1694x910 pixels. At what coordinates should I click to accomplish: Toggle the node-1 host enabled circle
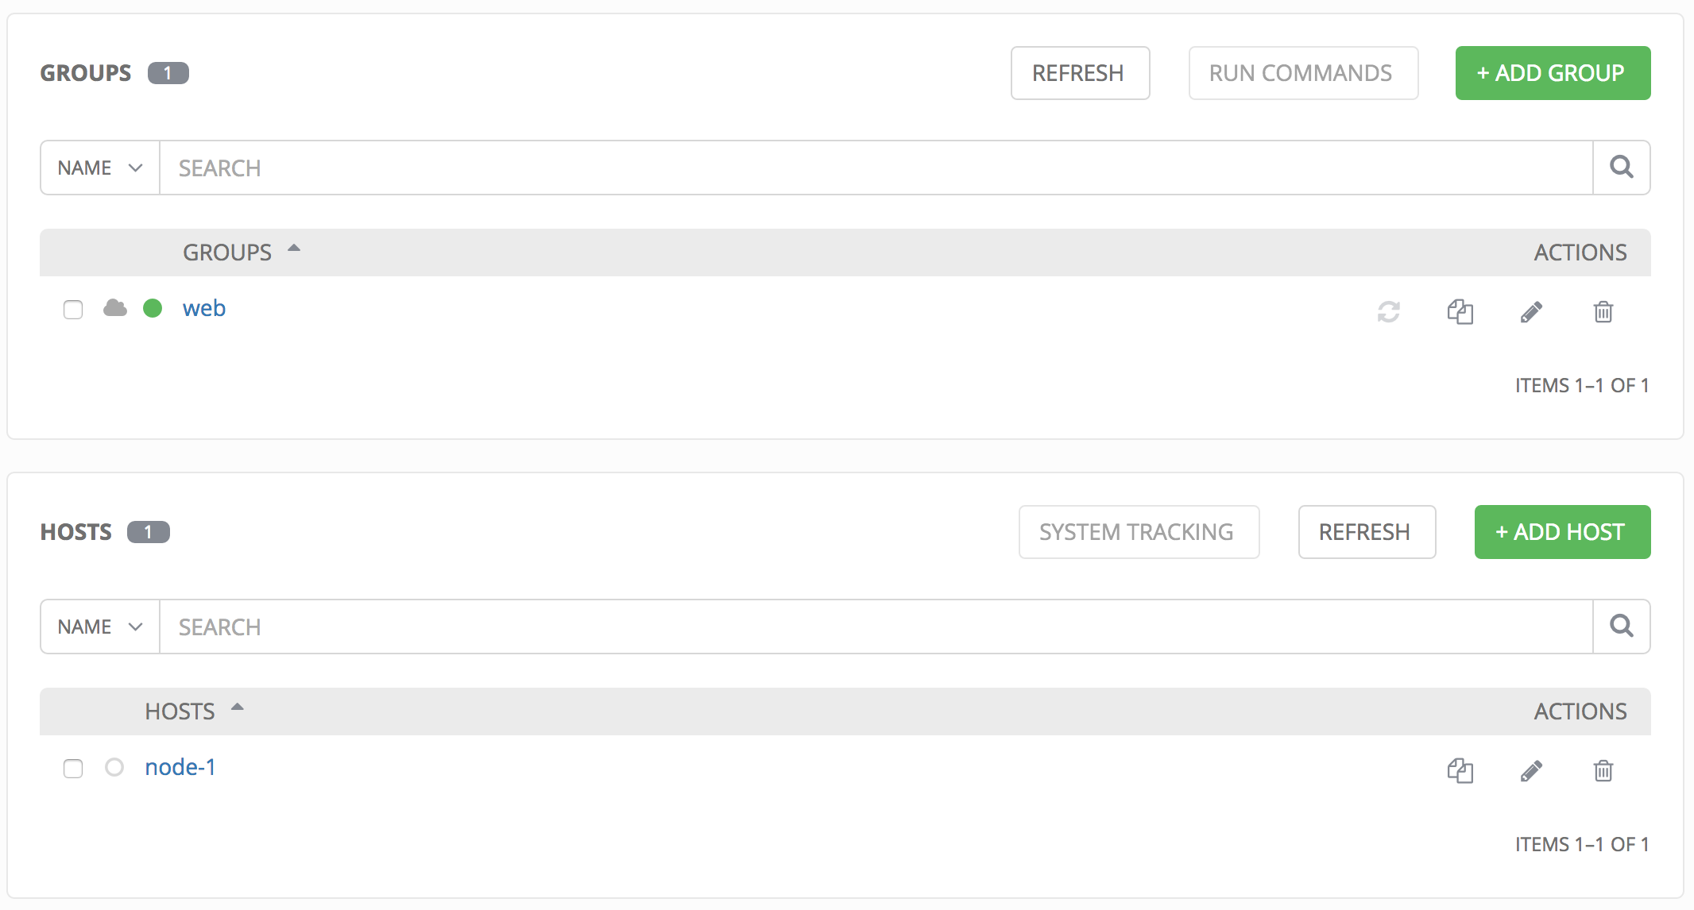(114, 767)
